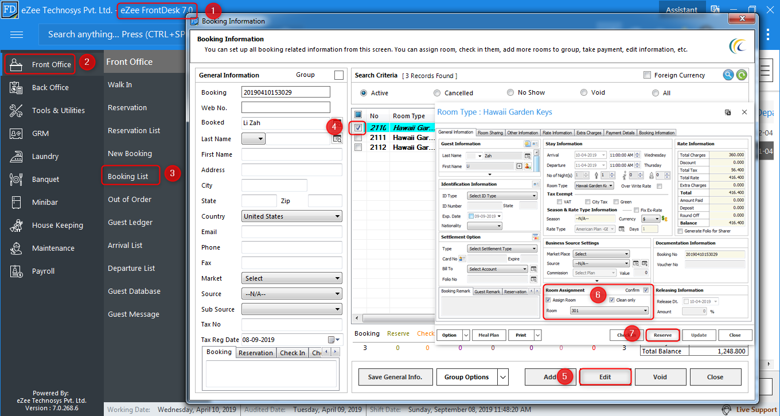Open Booking List in Front Office menu
This screenshot has height=416, width=780.
pos(128,176)
